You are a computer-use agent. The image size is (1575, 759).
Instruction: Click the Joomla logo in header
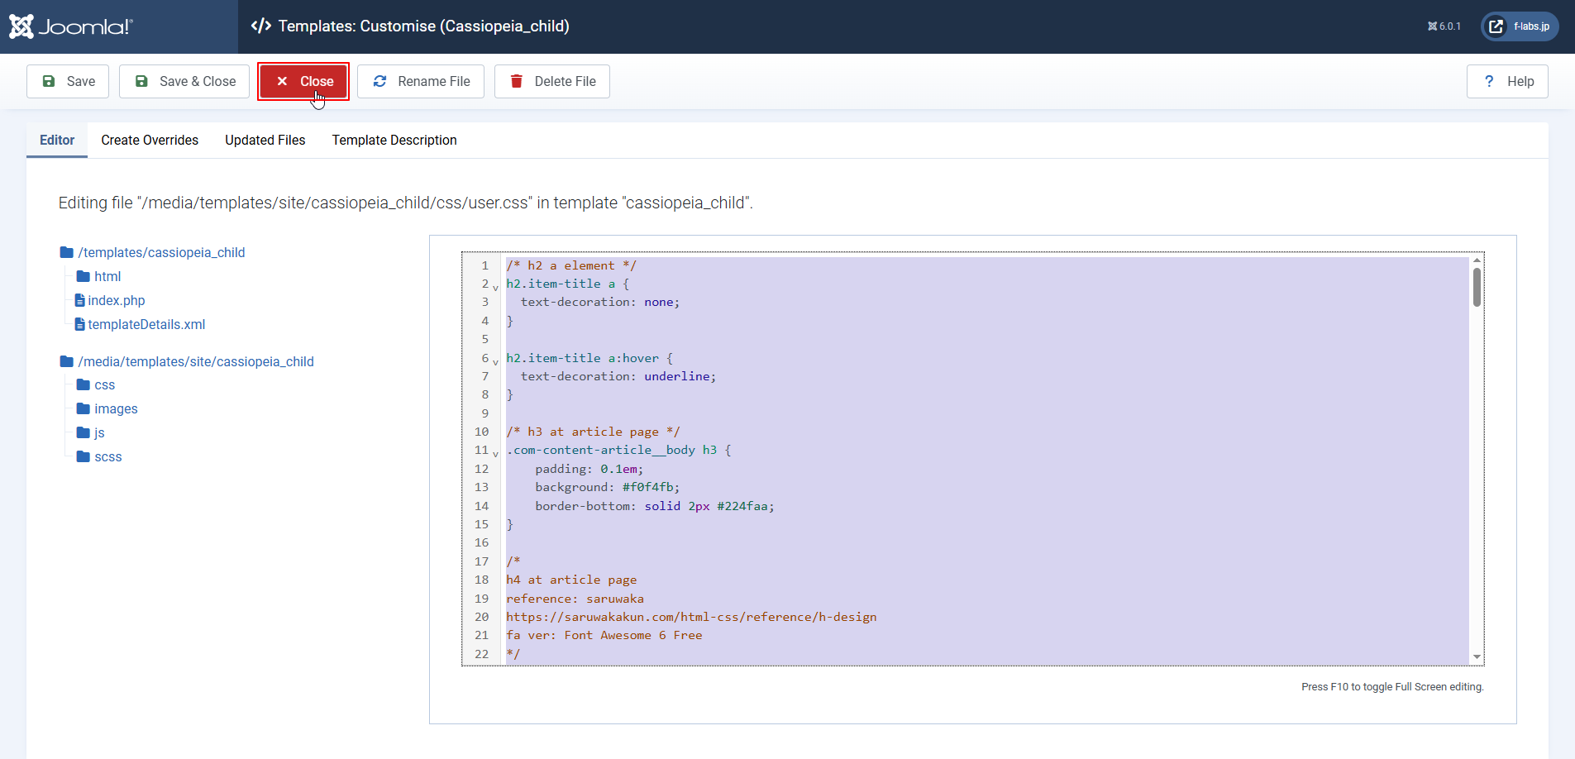pyautogui.click(x=70, y=26)
